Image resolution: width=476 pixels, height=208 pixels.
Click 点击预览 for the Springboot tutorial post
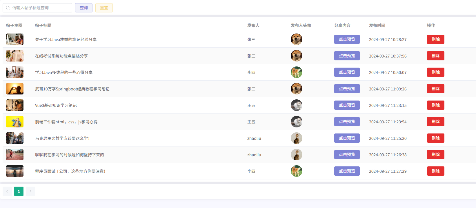(x=347, y=89)
